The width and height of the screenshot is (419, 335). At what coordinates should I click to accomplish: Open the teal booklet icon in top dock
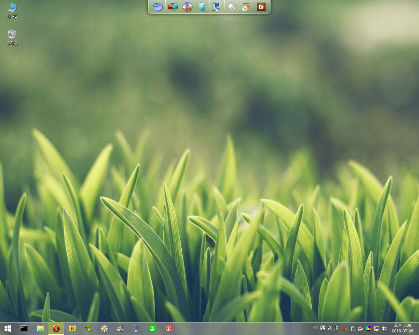pyautogui.click(x=202, y=7)
